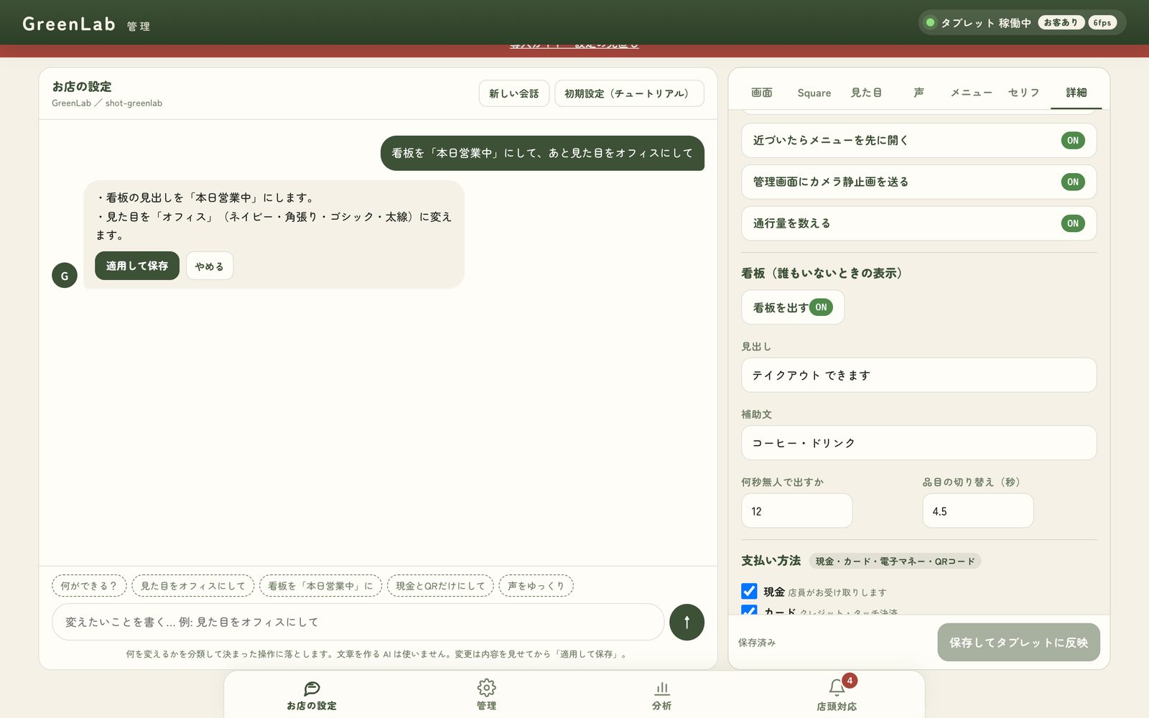The width and height of the screenshot is (1149, 718).
Task: Open お店の設定 chat icon in bottom nav
Action: [x=312, y=688]
